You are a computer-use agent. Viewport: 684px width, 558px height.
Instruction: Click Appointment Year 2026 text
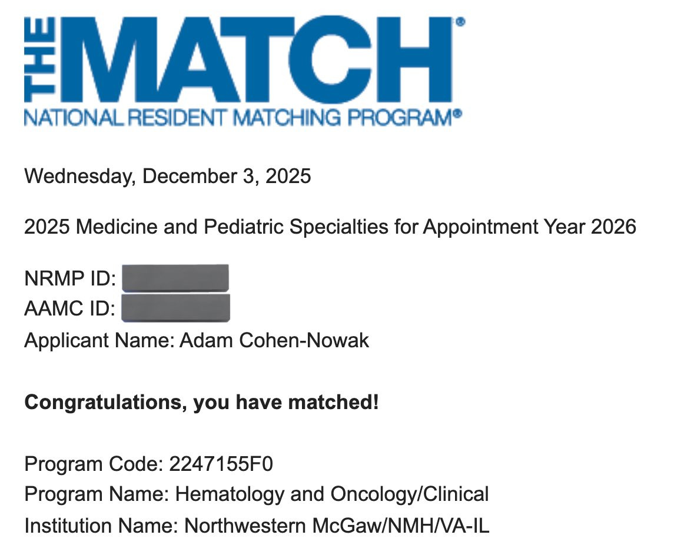pos(530,227)
